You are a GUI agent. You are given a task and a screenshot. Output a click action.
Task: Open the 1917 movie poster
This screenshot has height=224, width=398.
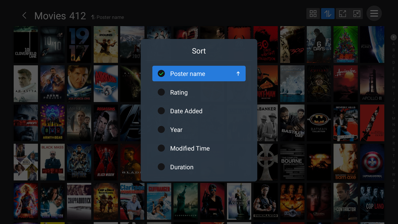79,44
